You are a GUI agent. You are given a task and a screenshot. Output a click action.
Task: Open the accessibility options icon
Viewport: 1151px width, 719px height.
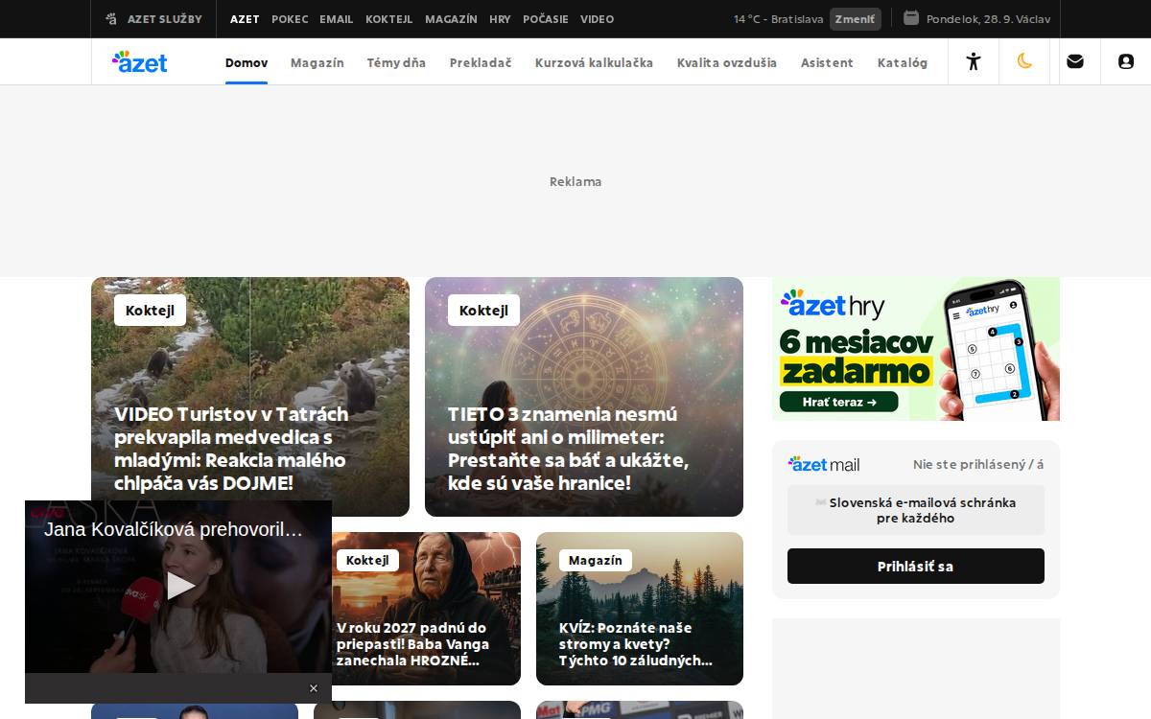coord(974,61)
